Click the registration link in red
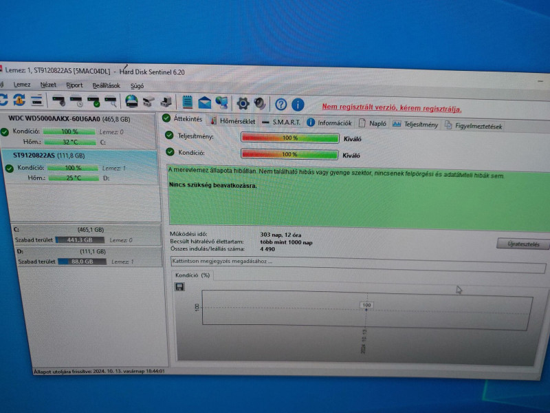Image resolution: width=550 pixels, height=413 pixels. pos(392,107)
